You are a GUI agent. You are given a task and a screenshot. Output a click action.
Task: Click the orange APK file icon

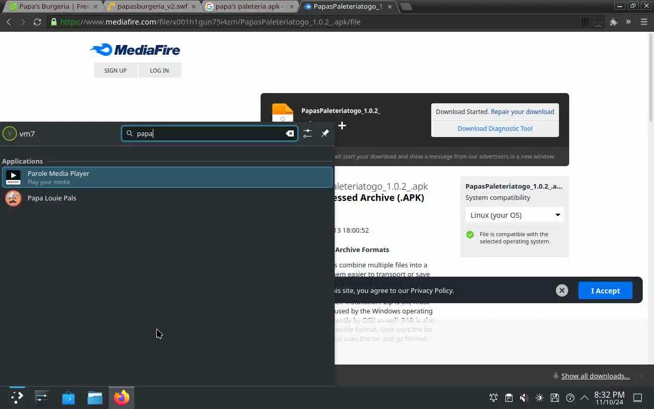point(283,112)
